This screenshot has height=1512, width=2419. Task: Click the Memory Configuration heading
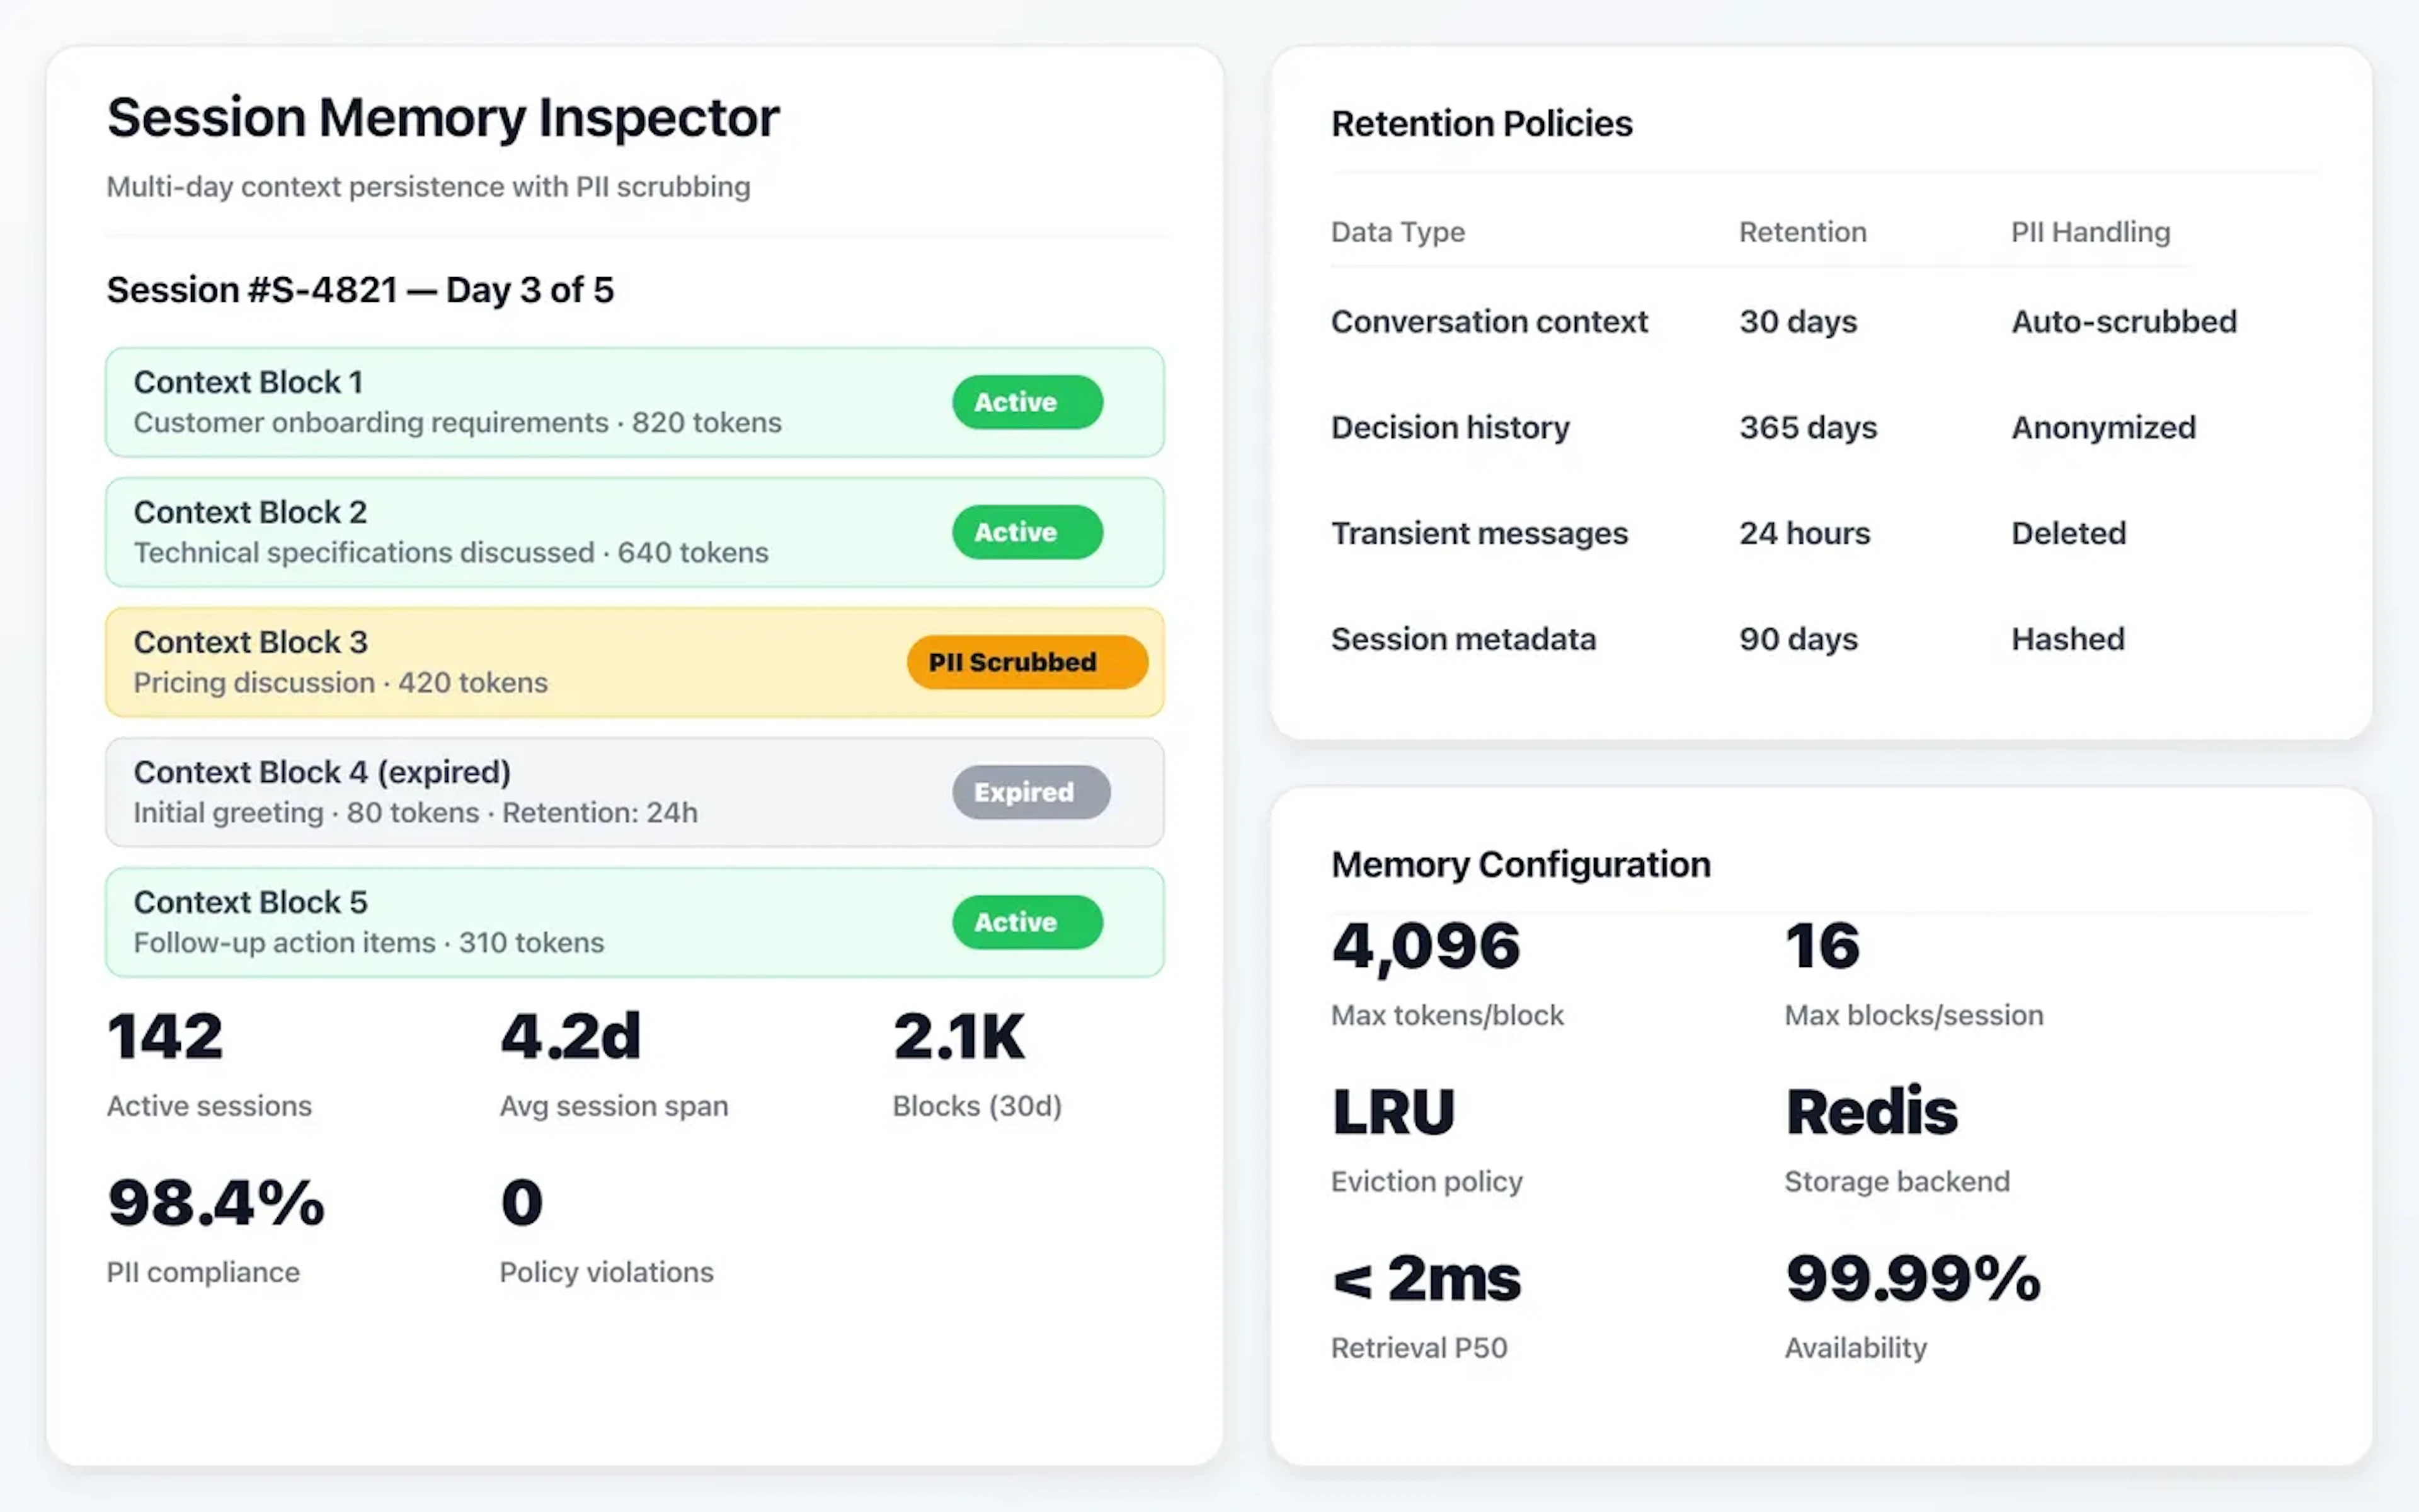tap(1519, 864)
